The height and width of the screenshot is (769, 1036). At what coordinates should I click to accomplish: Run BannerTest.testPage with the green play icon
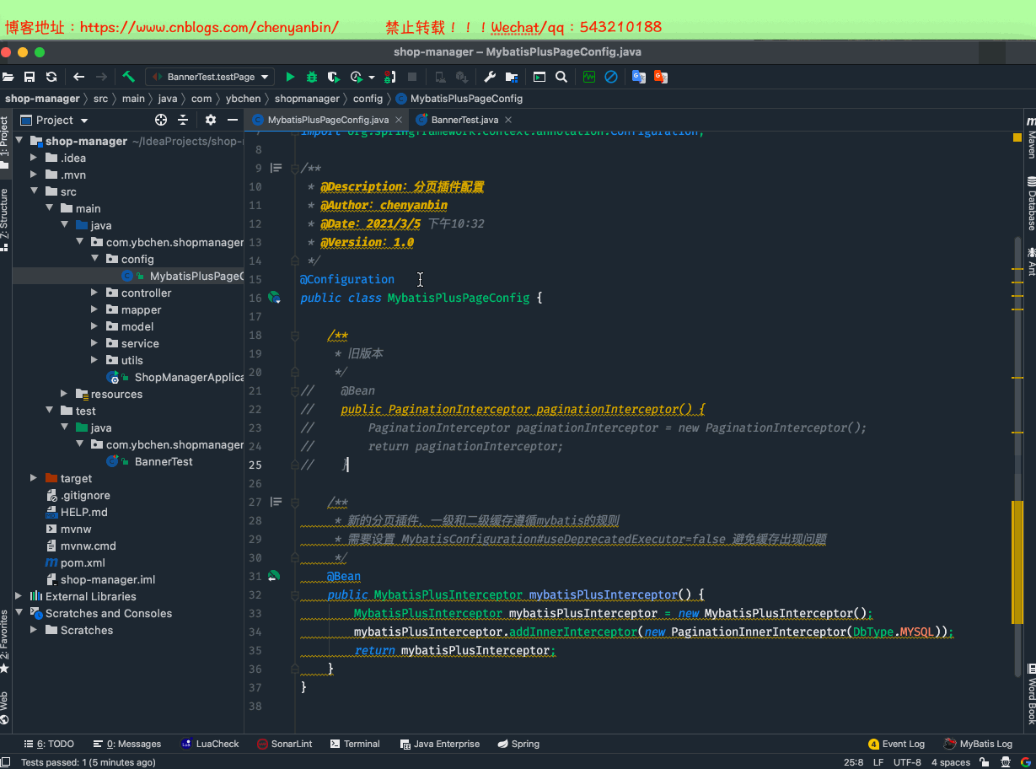pos(290,77)
